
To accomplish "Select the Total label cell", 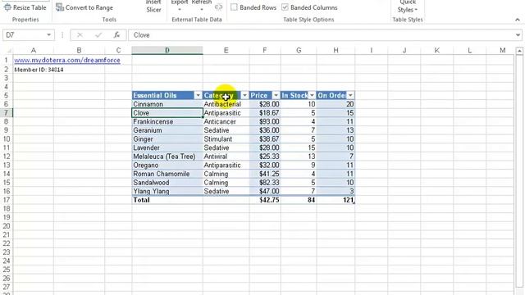I will coord(167,200).
